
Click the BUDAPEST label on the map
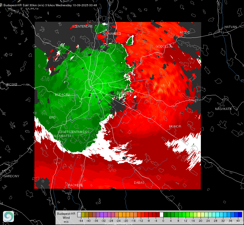coord(124,93)
